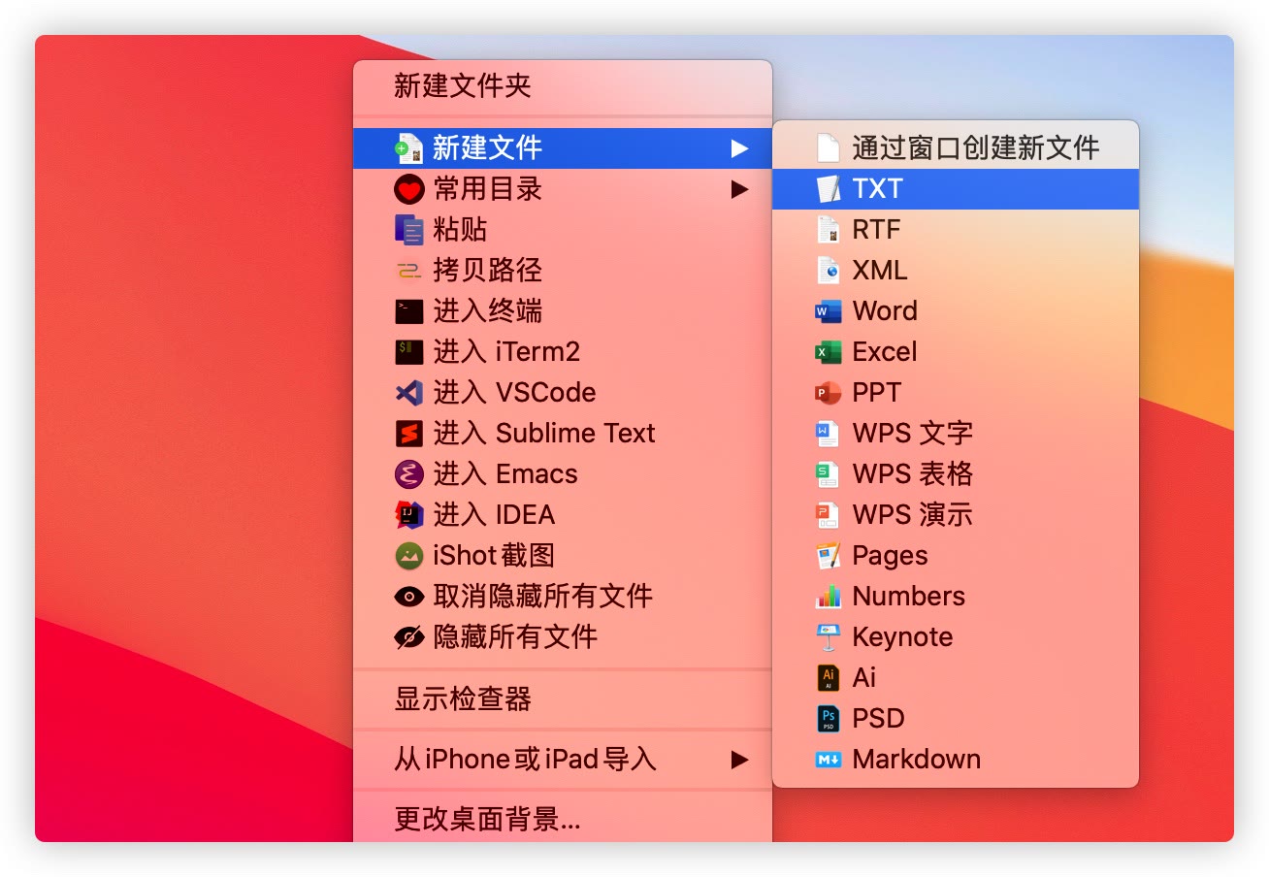
Task: Click the WPS 演示 red presentation icon
Action: click(828, 515)
